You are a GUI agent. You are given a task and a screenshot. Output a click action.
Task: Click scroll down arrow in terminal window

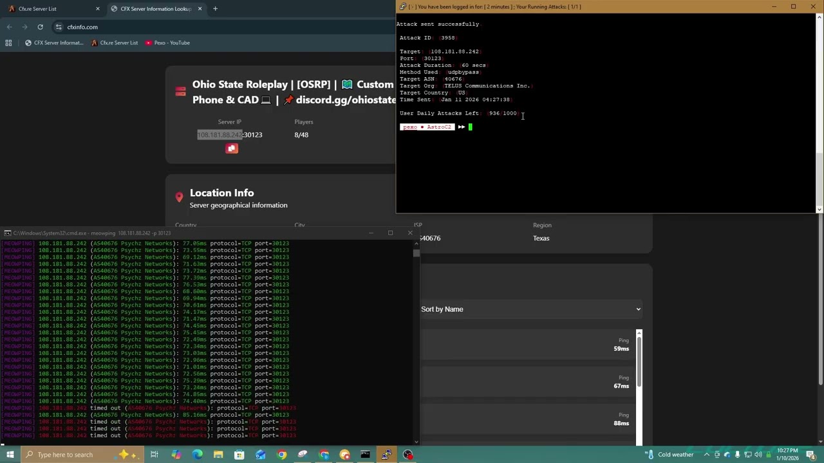[819, 209]
